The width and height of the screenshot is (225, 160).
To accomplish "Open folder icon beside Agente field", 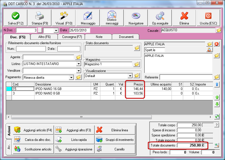I will coord(78,57).
